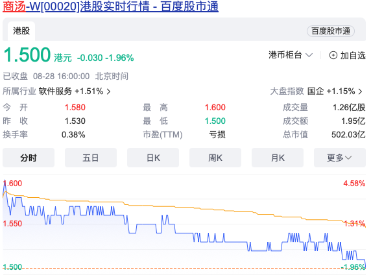Open the 国企 +1.15% index link
The image size is (371, 275).
(331, 91)
